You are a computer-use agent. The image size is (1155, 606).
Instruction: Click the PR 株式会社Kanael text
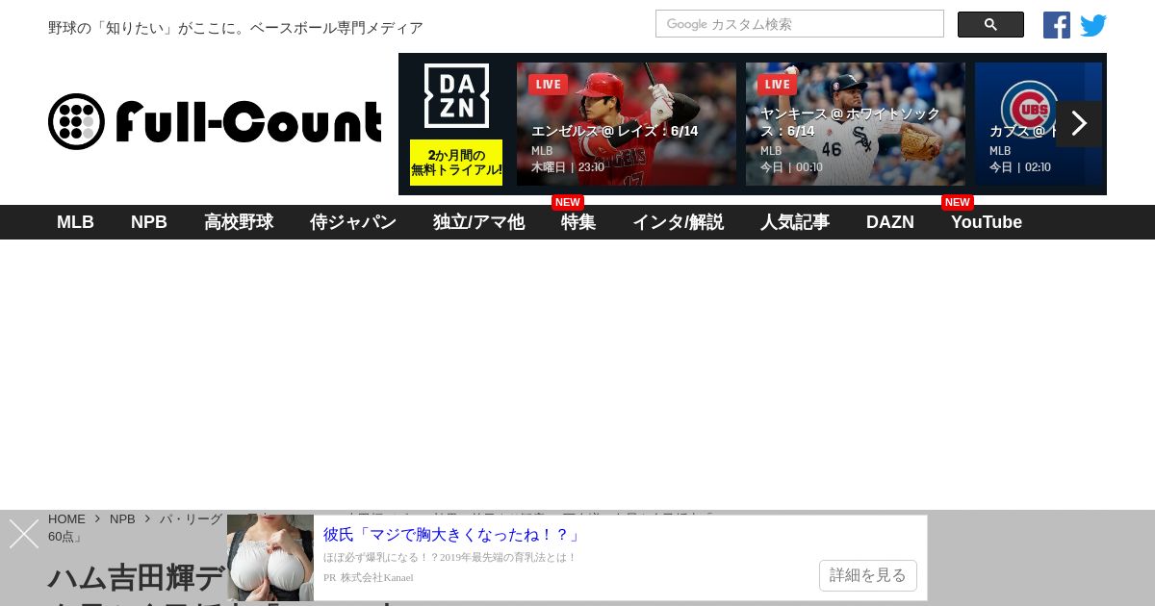pyautogui.click(x=369, y=577)
